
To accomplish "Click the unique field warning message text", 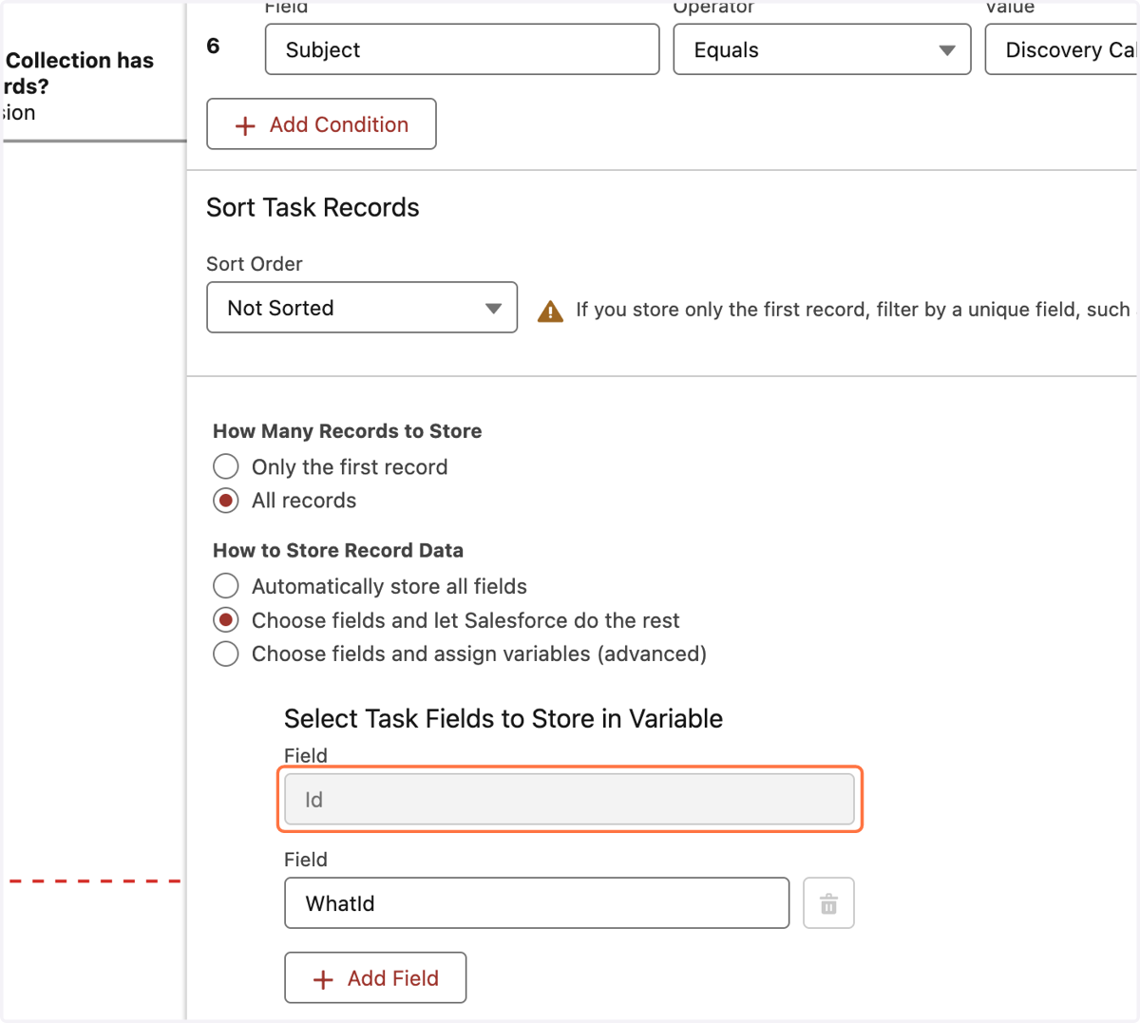I will coord(853,310).
